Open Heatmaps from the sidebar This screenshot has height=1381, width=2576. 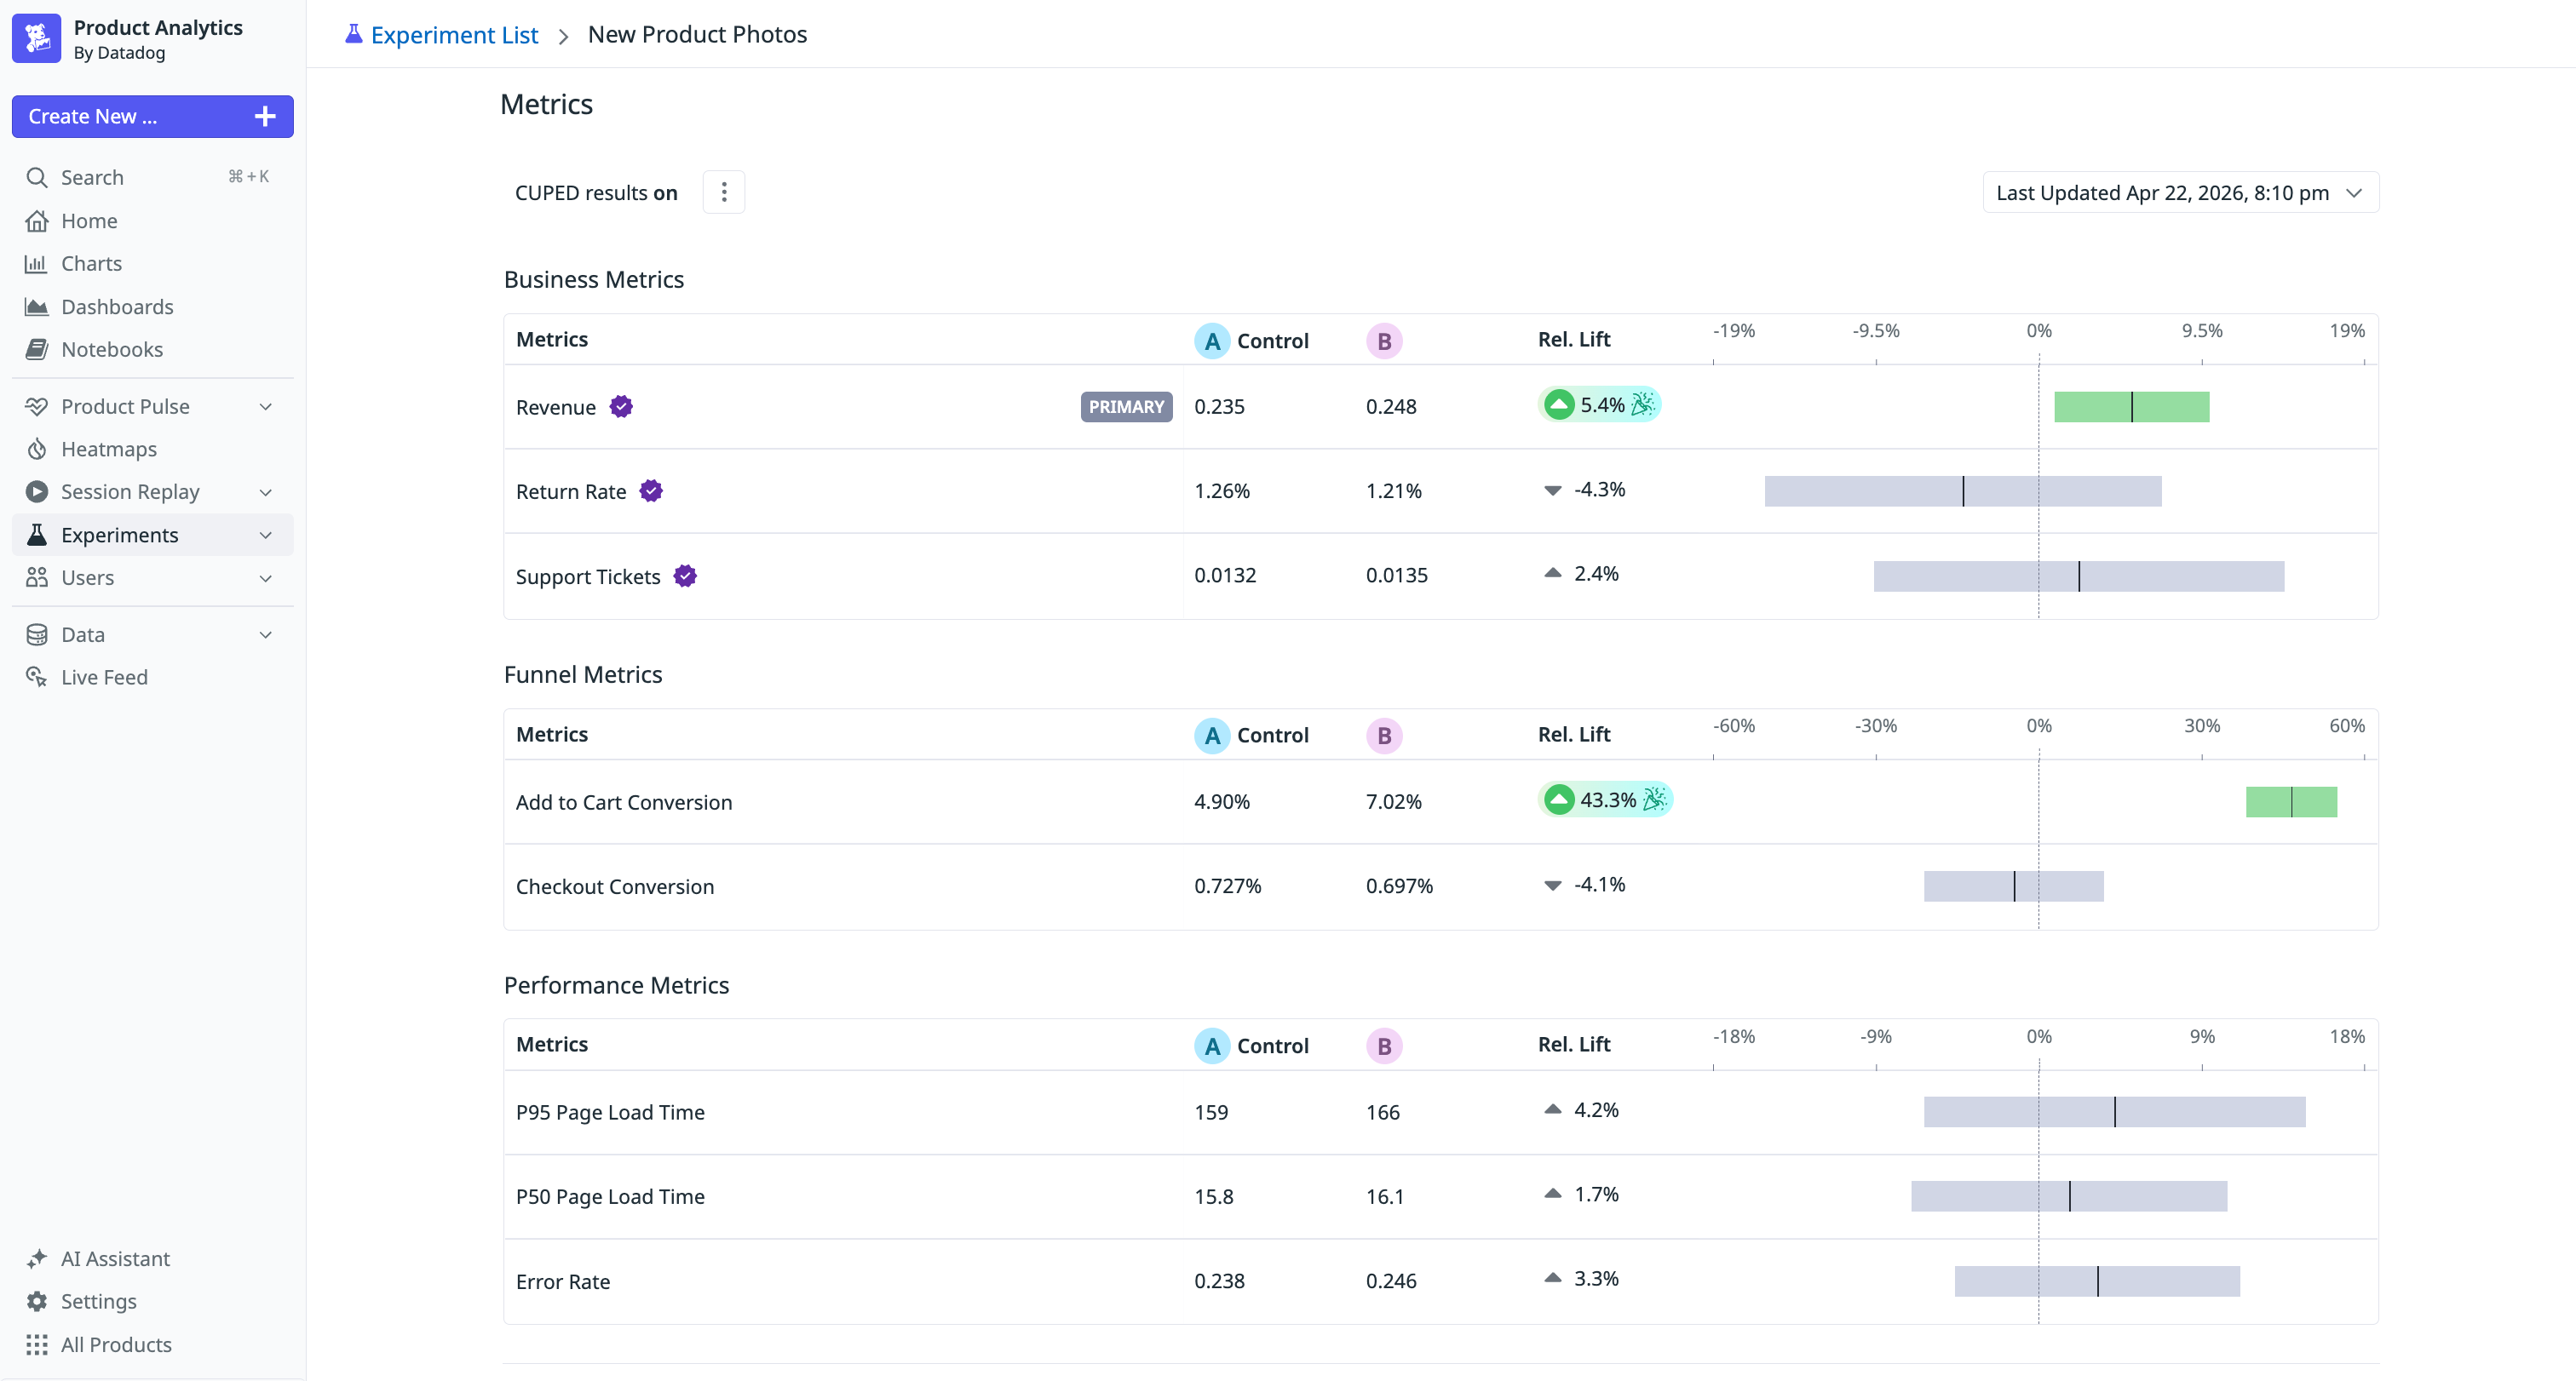[x=108, y=449]
